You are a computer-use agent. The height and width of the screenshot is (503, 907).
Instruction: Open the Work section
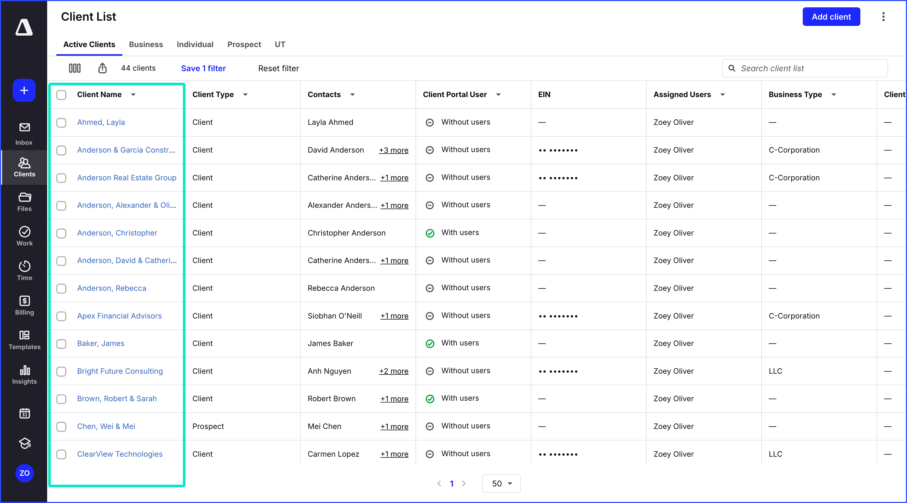tap(24, 236)
